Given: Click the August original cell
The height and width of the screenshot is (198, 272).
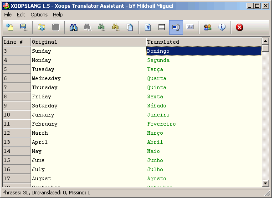Looking at the screenshot, I should click(88, 178).
